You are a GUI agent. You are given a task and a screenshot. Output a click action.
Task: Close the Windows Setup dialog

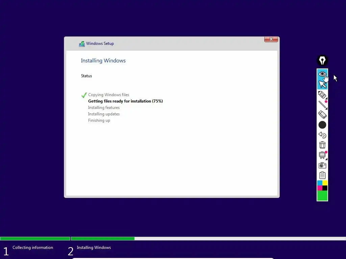coord(271,39)
